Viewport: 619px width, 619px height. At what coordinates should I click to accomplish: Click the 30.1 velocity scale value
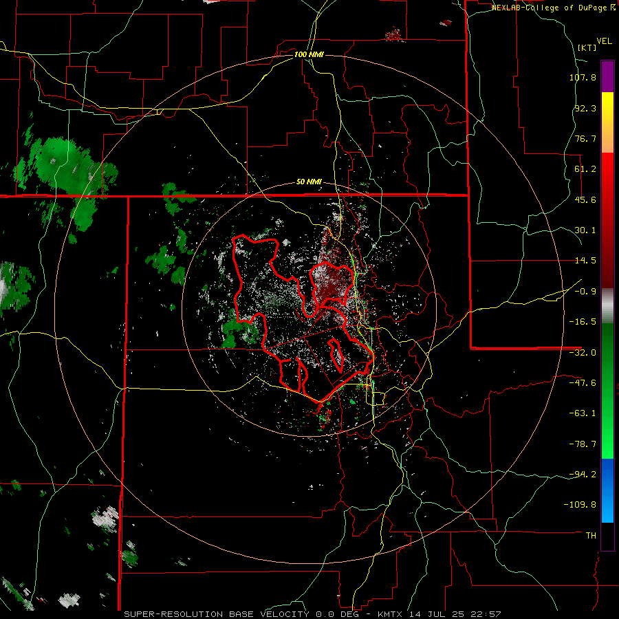click(x=585, y=230)
